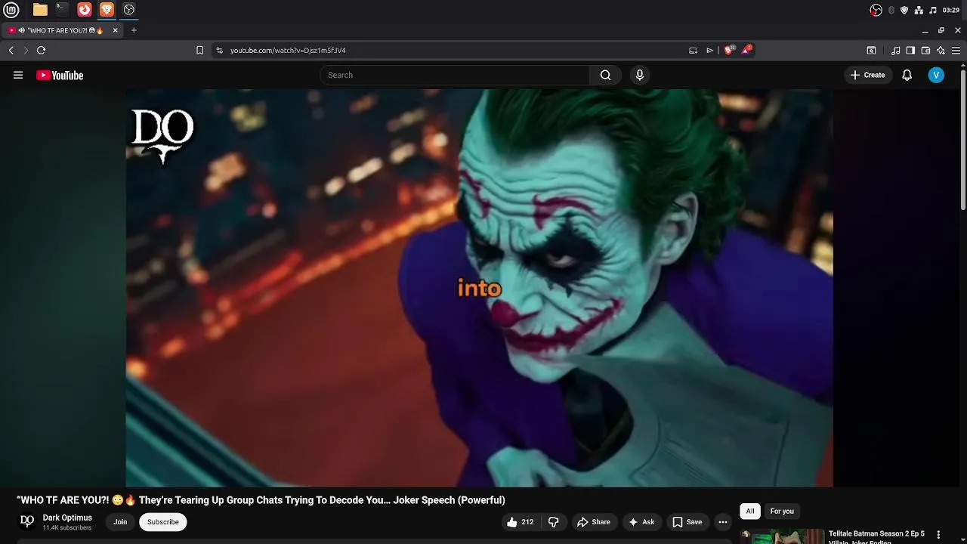Subscribe to Dark Optimus
Screen dimensions: 967x544
tap(163, 522)
